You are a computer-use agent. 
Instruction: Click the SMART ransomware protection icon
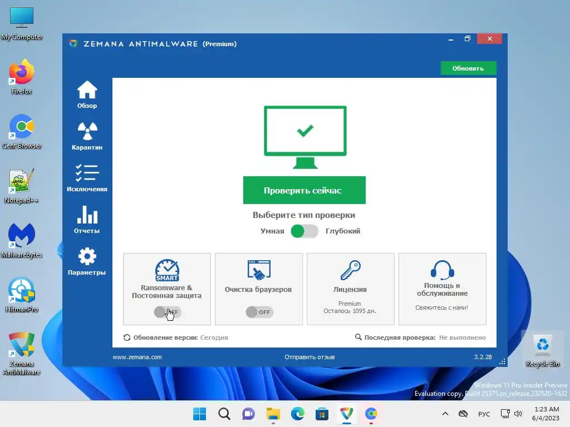pyautogui.click(x=167, y=270)
